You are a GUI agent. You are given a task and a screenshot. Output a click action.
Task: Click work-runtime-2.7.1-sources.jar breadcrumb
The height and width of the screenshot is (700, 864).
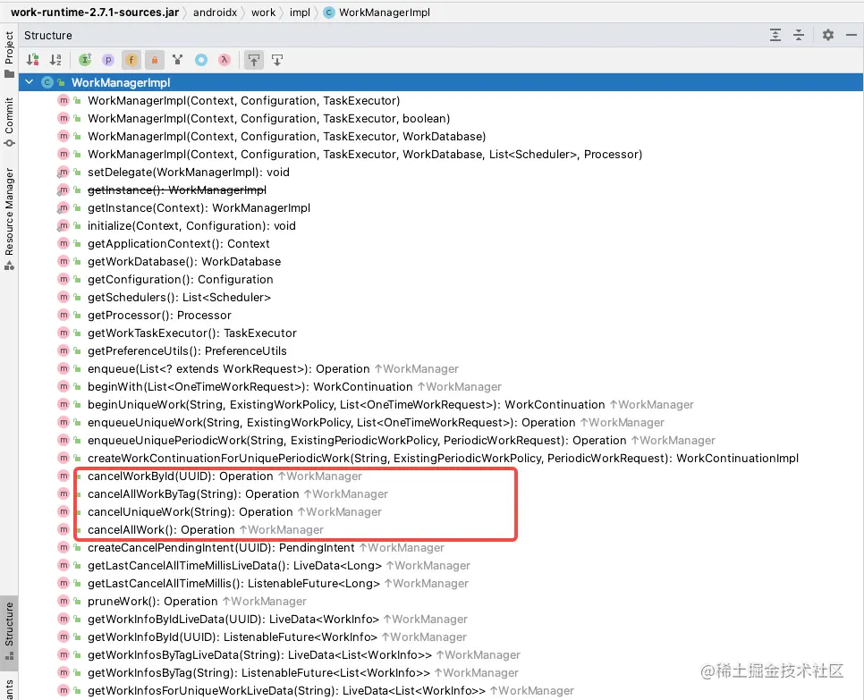95,13
